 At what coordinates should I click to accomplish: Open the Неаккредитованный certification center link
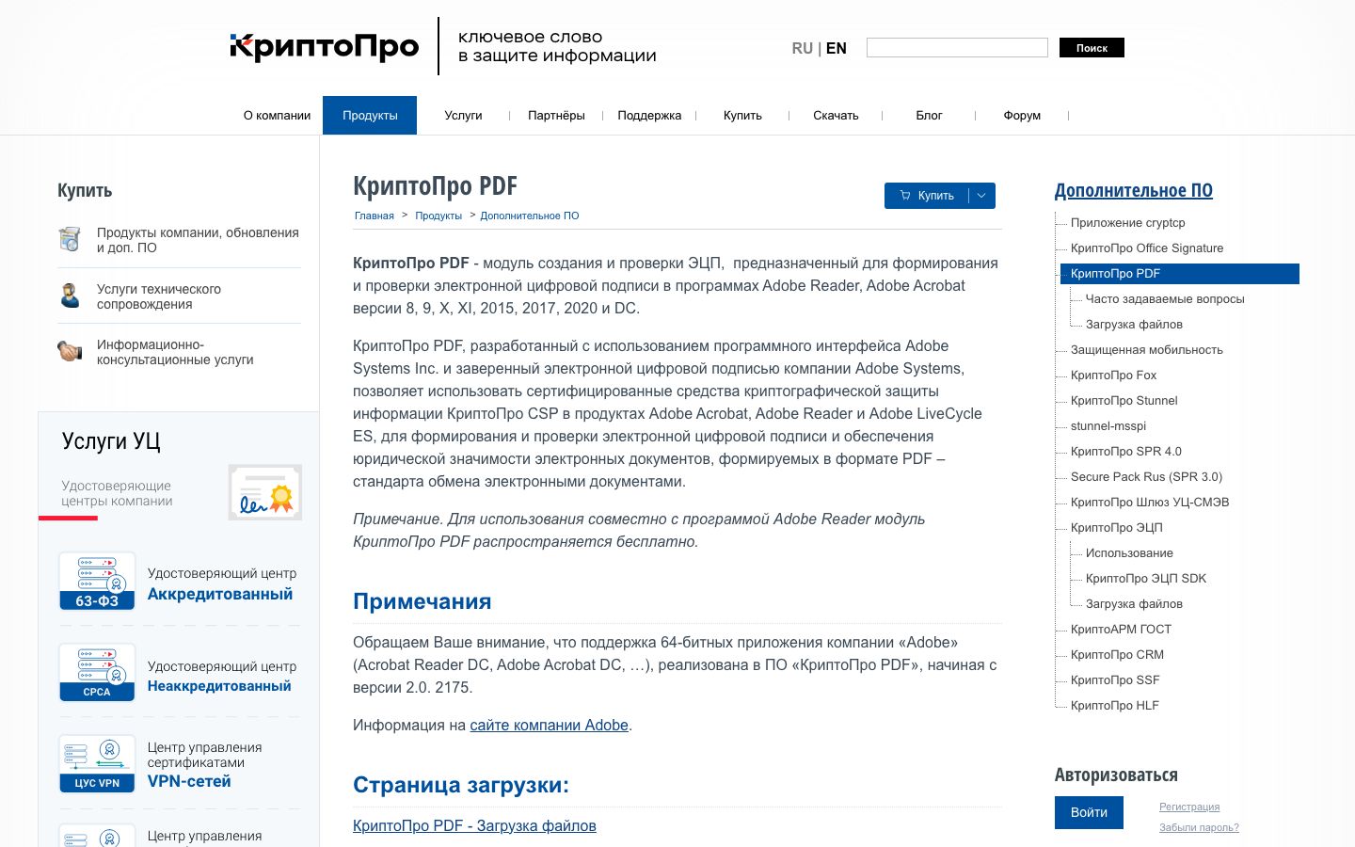click(x=219, y=686)
